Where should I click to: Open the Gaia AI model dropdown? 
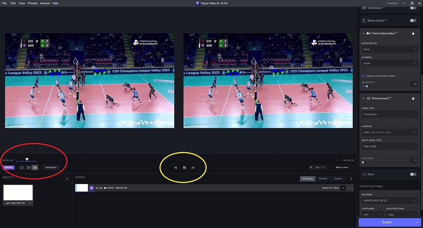tap(390, 132)
